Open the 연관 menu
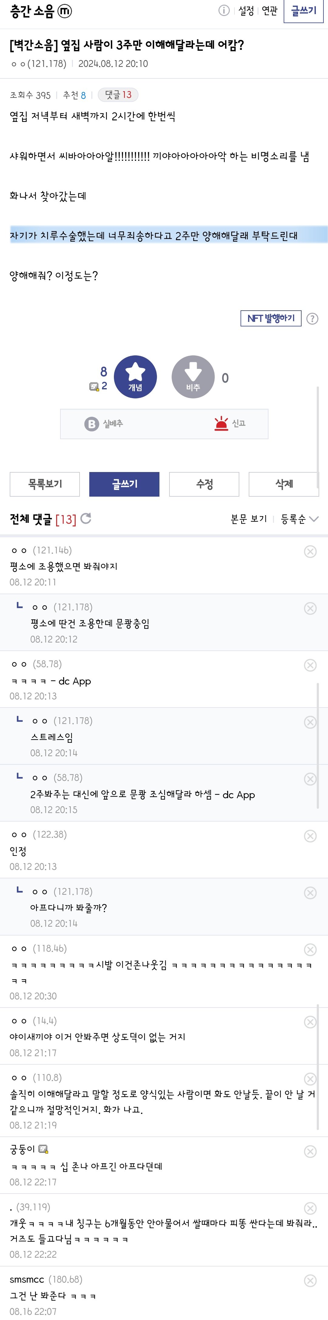 click(269, 11)
